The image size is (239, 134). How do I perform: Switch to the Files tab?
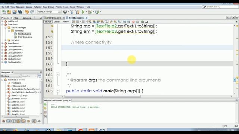(16, 18)
